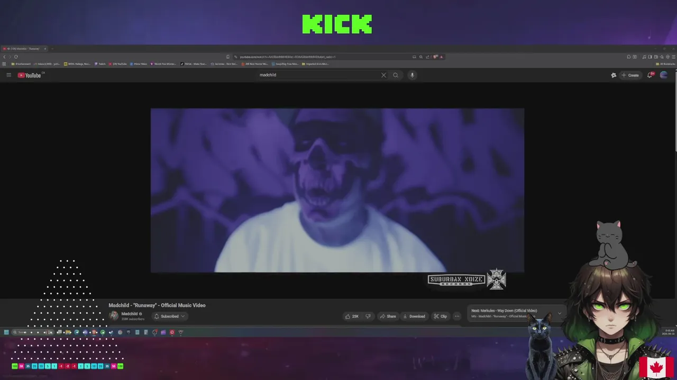Open Madchild channel avatar
677x380 pixels.
pyautogui.click(x=114, y=316)
